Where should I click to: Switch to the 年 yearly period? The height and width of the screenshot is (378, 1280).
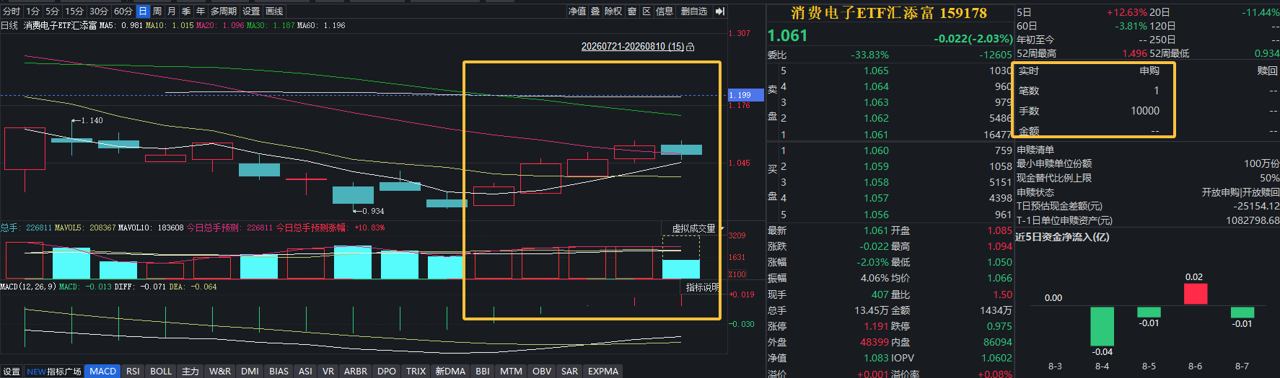pos(201,11)
